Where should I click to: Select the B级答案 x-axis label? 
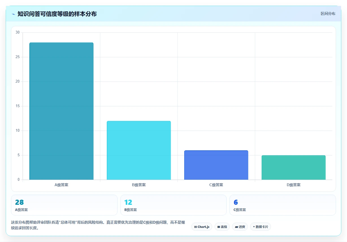(x=139, y=185)
